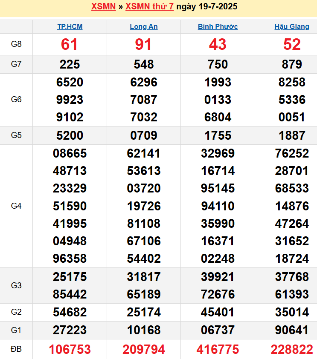
Task: Click G3 number 39921
Action: [x=218, y=277]
